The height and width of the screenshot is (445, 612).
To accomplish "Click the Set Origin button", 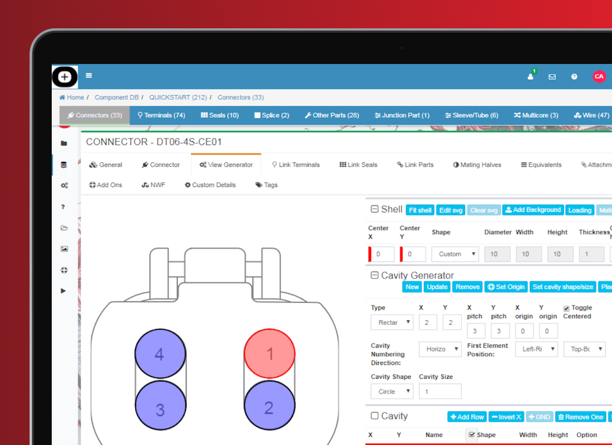I will pyautogui.click(x=506, y=287).
